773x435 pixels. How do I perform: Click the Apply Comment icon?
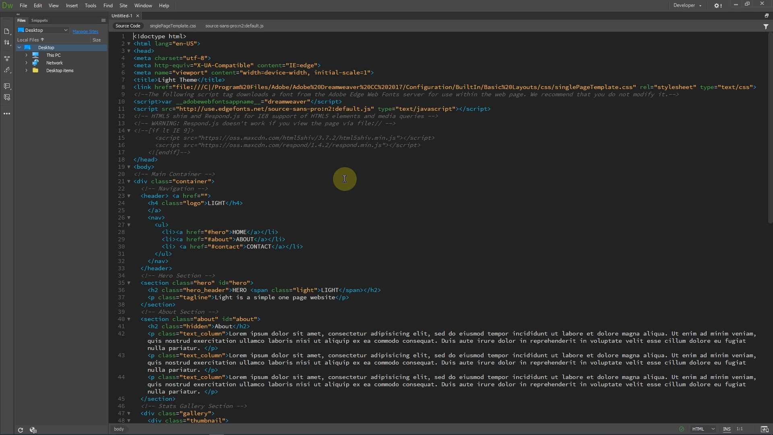[x=7, y=86]
